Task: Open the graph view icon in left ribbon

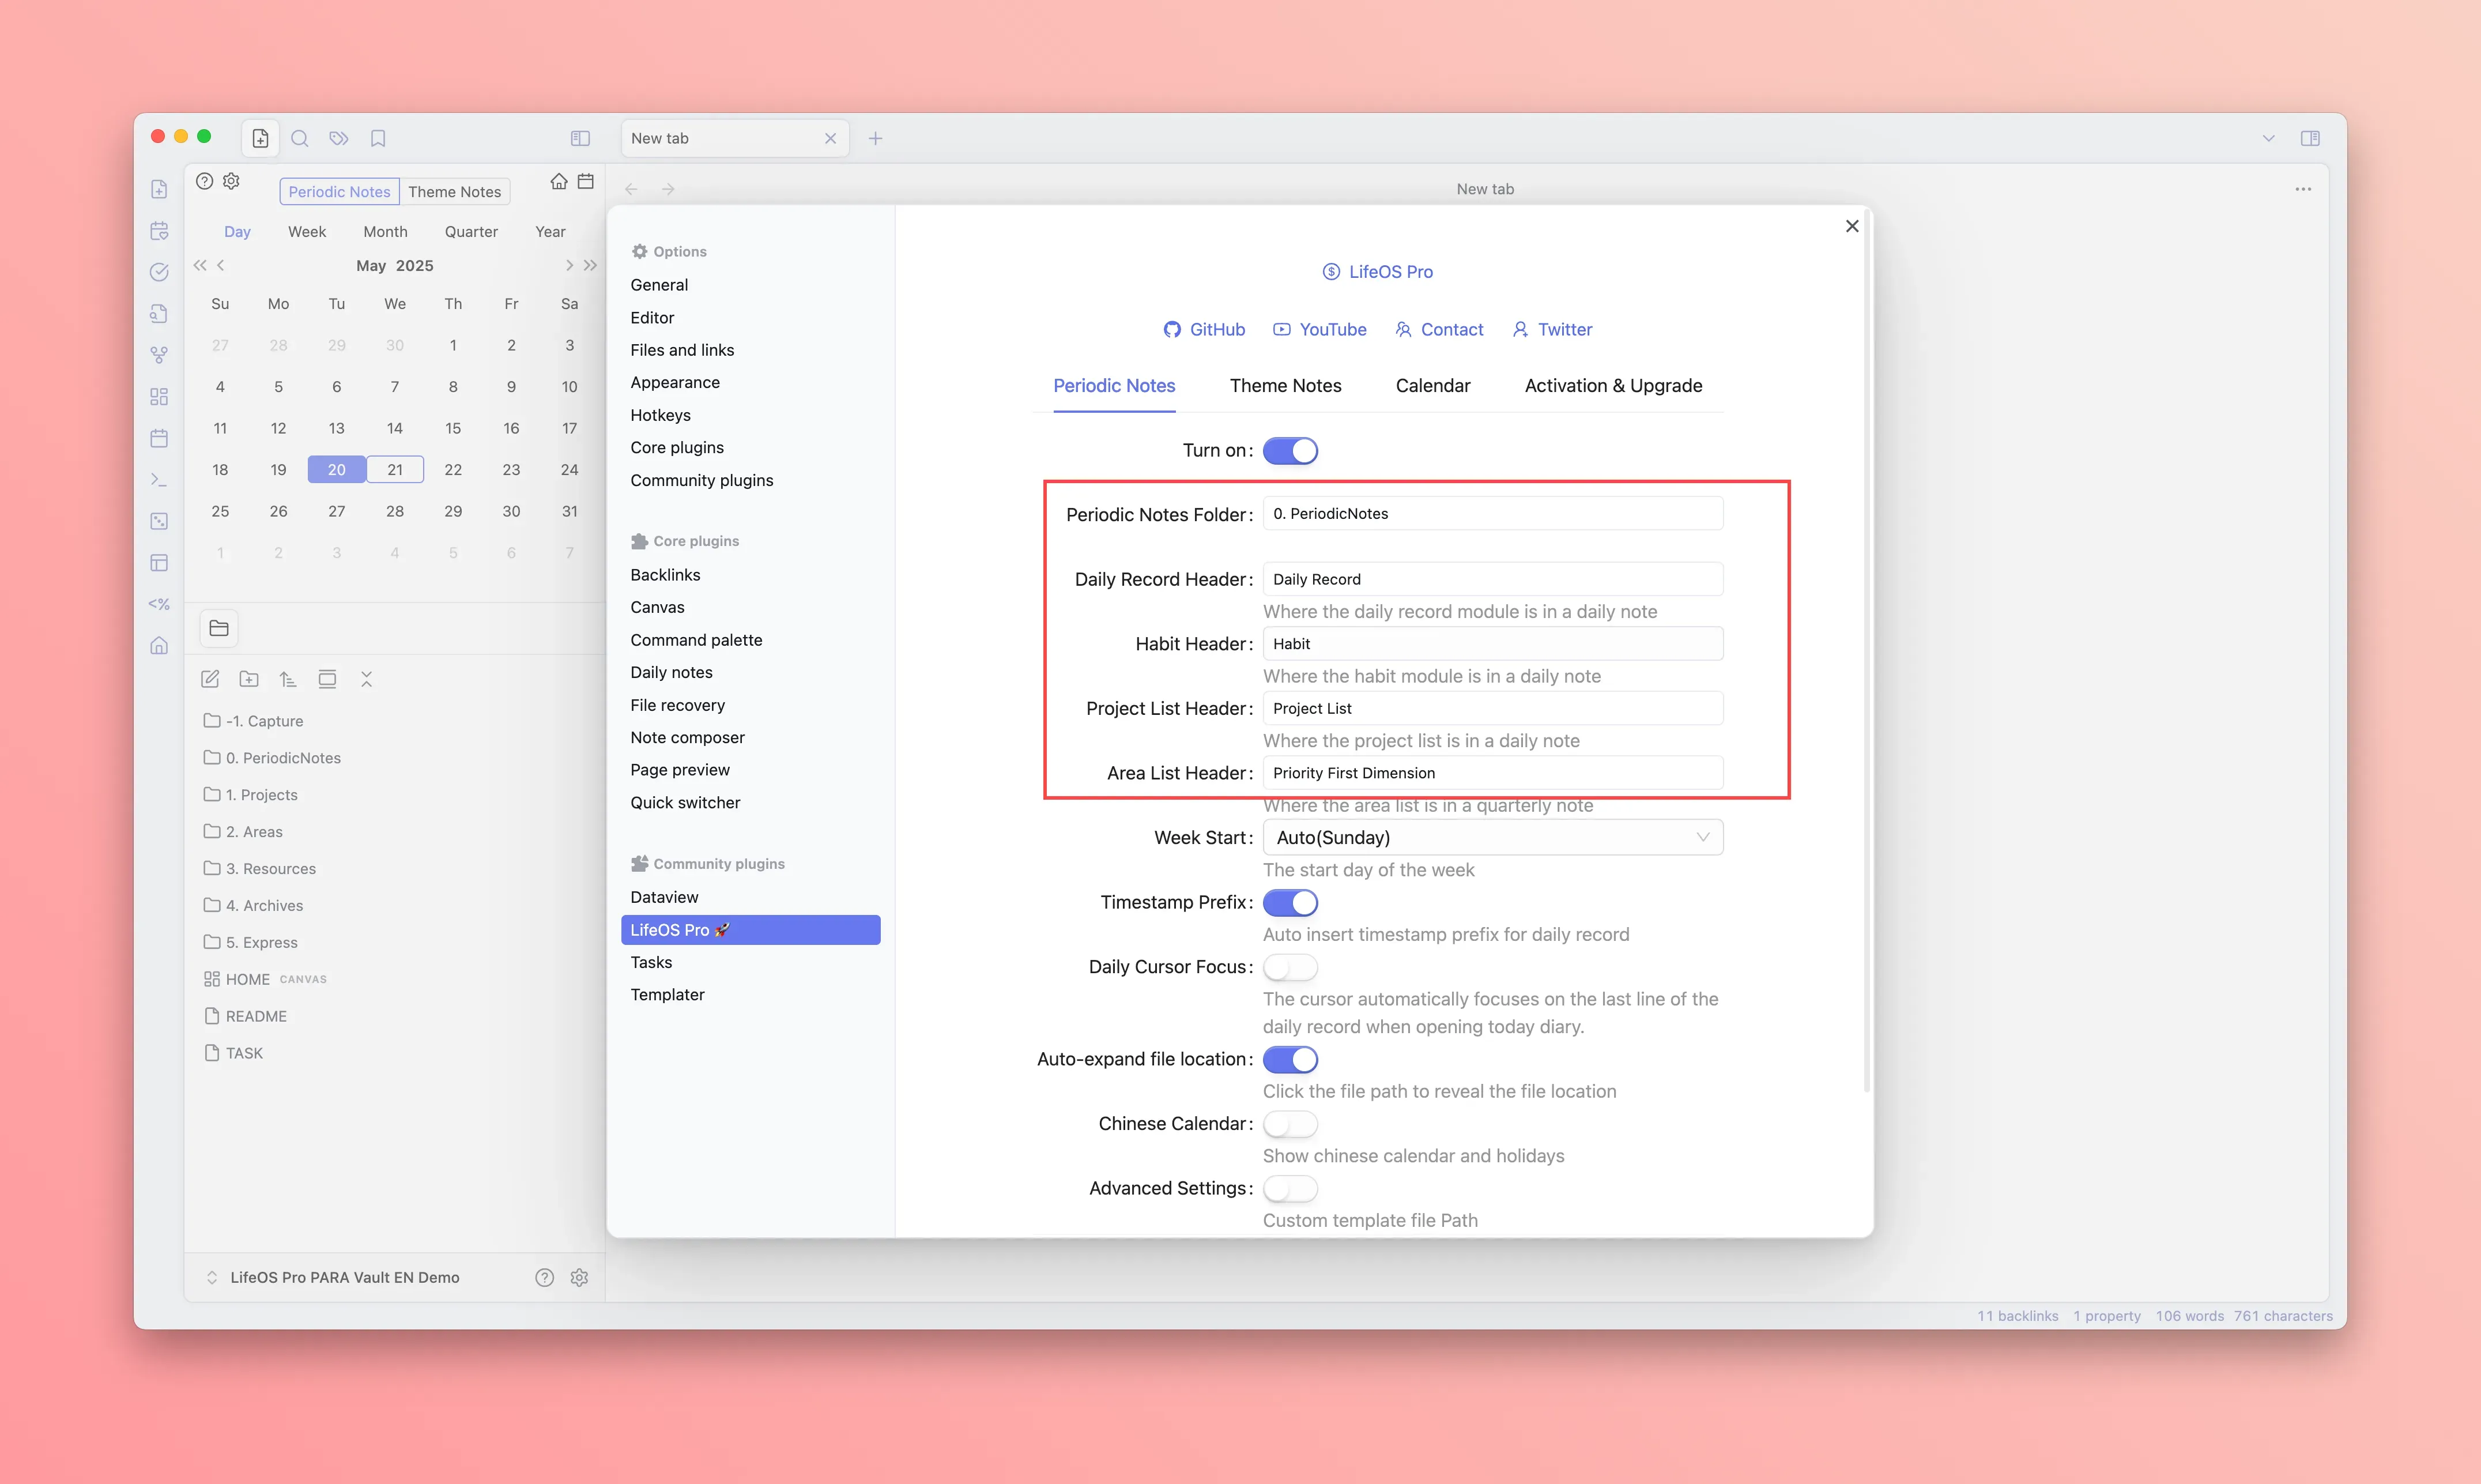Action: pyautogui.click(x=159, y=355)
